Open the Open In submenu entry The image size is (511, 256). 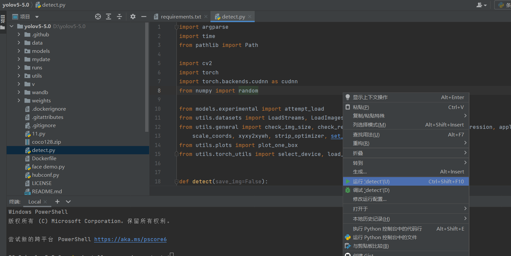coord(406,209)
